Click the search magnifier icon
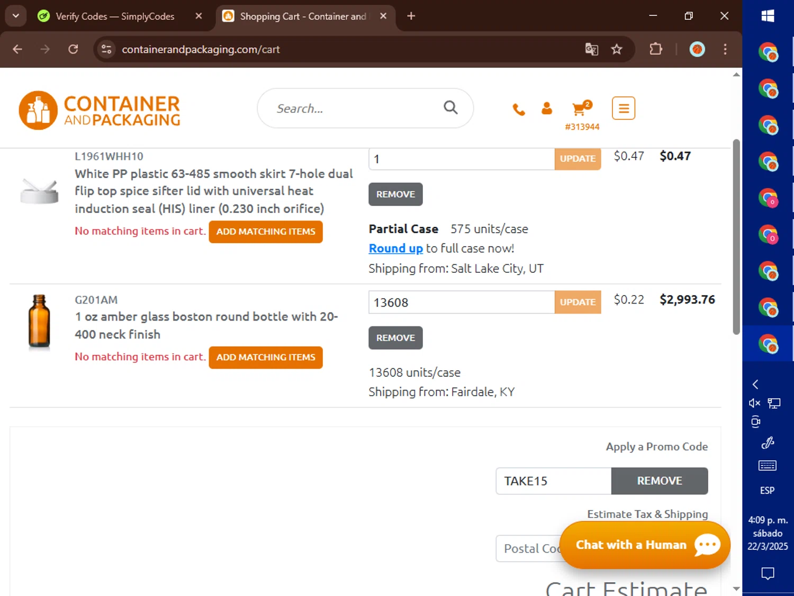The height and width of the screenshot is (596, 794). 450,108
